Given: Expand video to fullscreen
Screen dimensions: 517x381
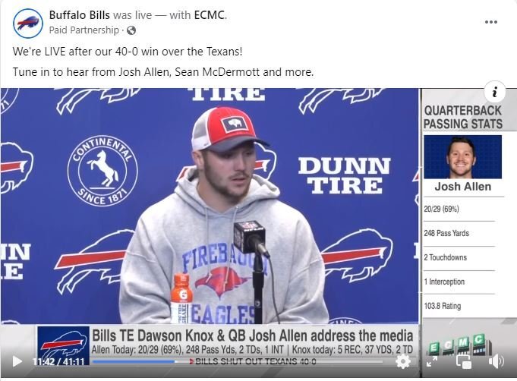Looking at the screenshot, I should point(432,361).
